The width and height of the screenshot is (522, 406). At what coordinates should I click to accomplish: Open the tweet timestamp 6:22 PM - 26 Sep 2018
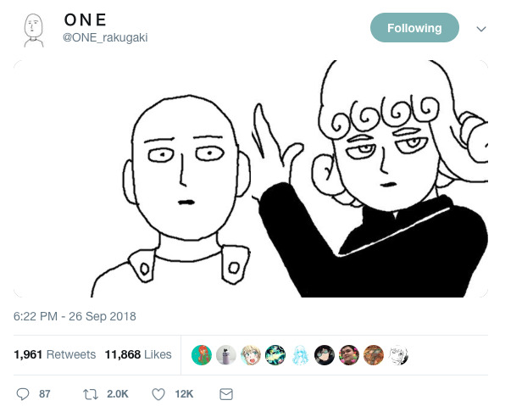click(x=75, y=316)
